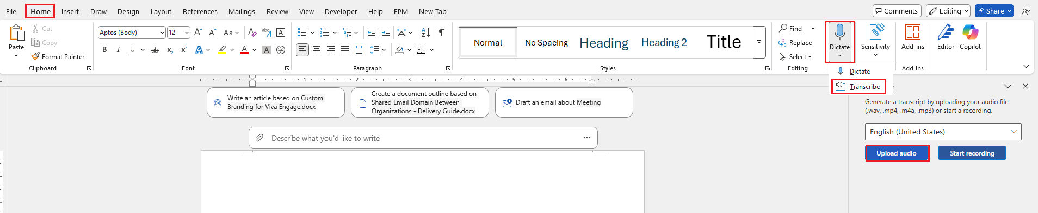Click the Copy icon
Image resolution: width=1038 pixels, height=213 pixels.
[36, 43]
